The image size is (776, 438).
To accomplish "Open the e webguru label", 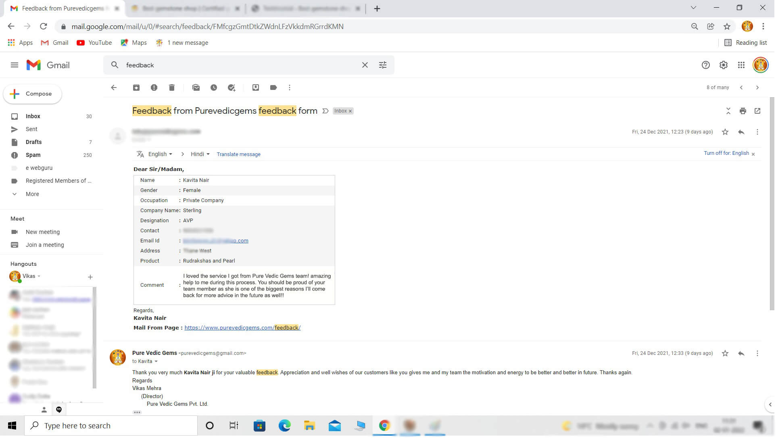I will coord(52,168).
